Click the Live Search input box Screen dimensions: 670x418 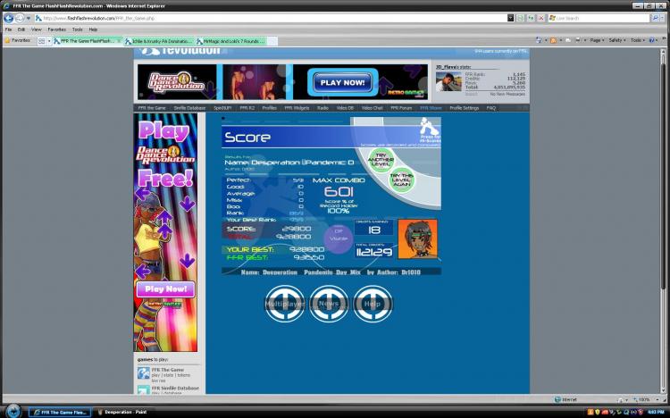(599, 18)
